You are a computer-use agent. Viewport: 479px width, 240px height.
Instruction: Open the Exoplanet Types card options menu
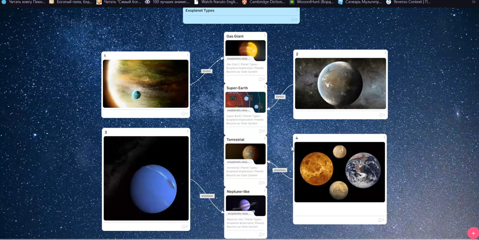click(297, 10)
